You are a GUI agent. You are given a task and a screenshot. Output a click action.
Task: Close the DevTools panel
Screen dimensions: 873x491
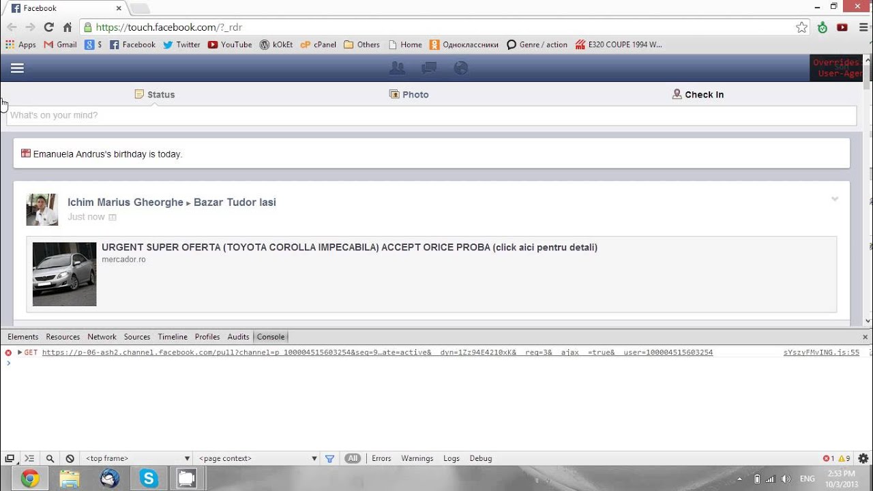[x=865, y=337]
